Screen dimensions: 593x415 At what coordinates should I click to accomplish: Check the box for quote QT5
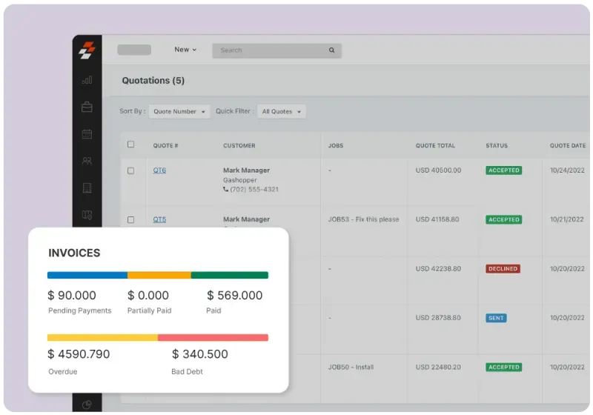pyautogui.click(x=131, y=219)
